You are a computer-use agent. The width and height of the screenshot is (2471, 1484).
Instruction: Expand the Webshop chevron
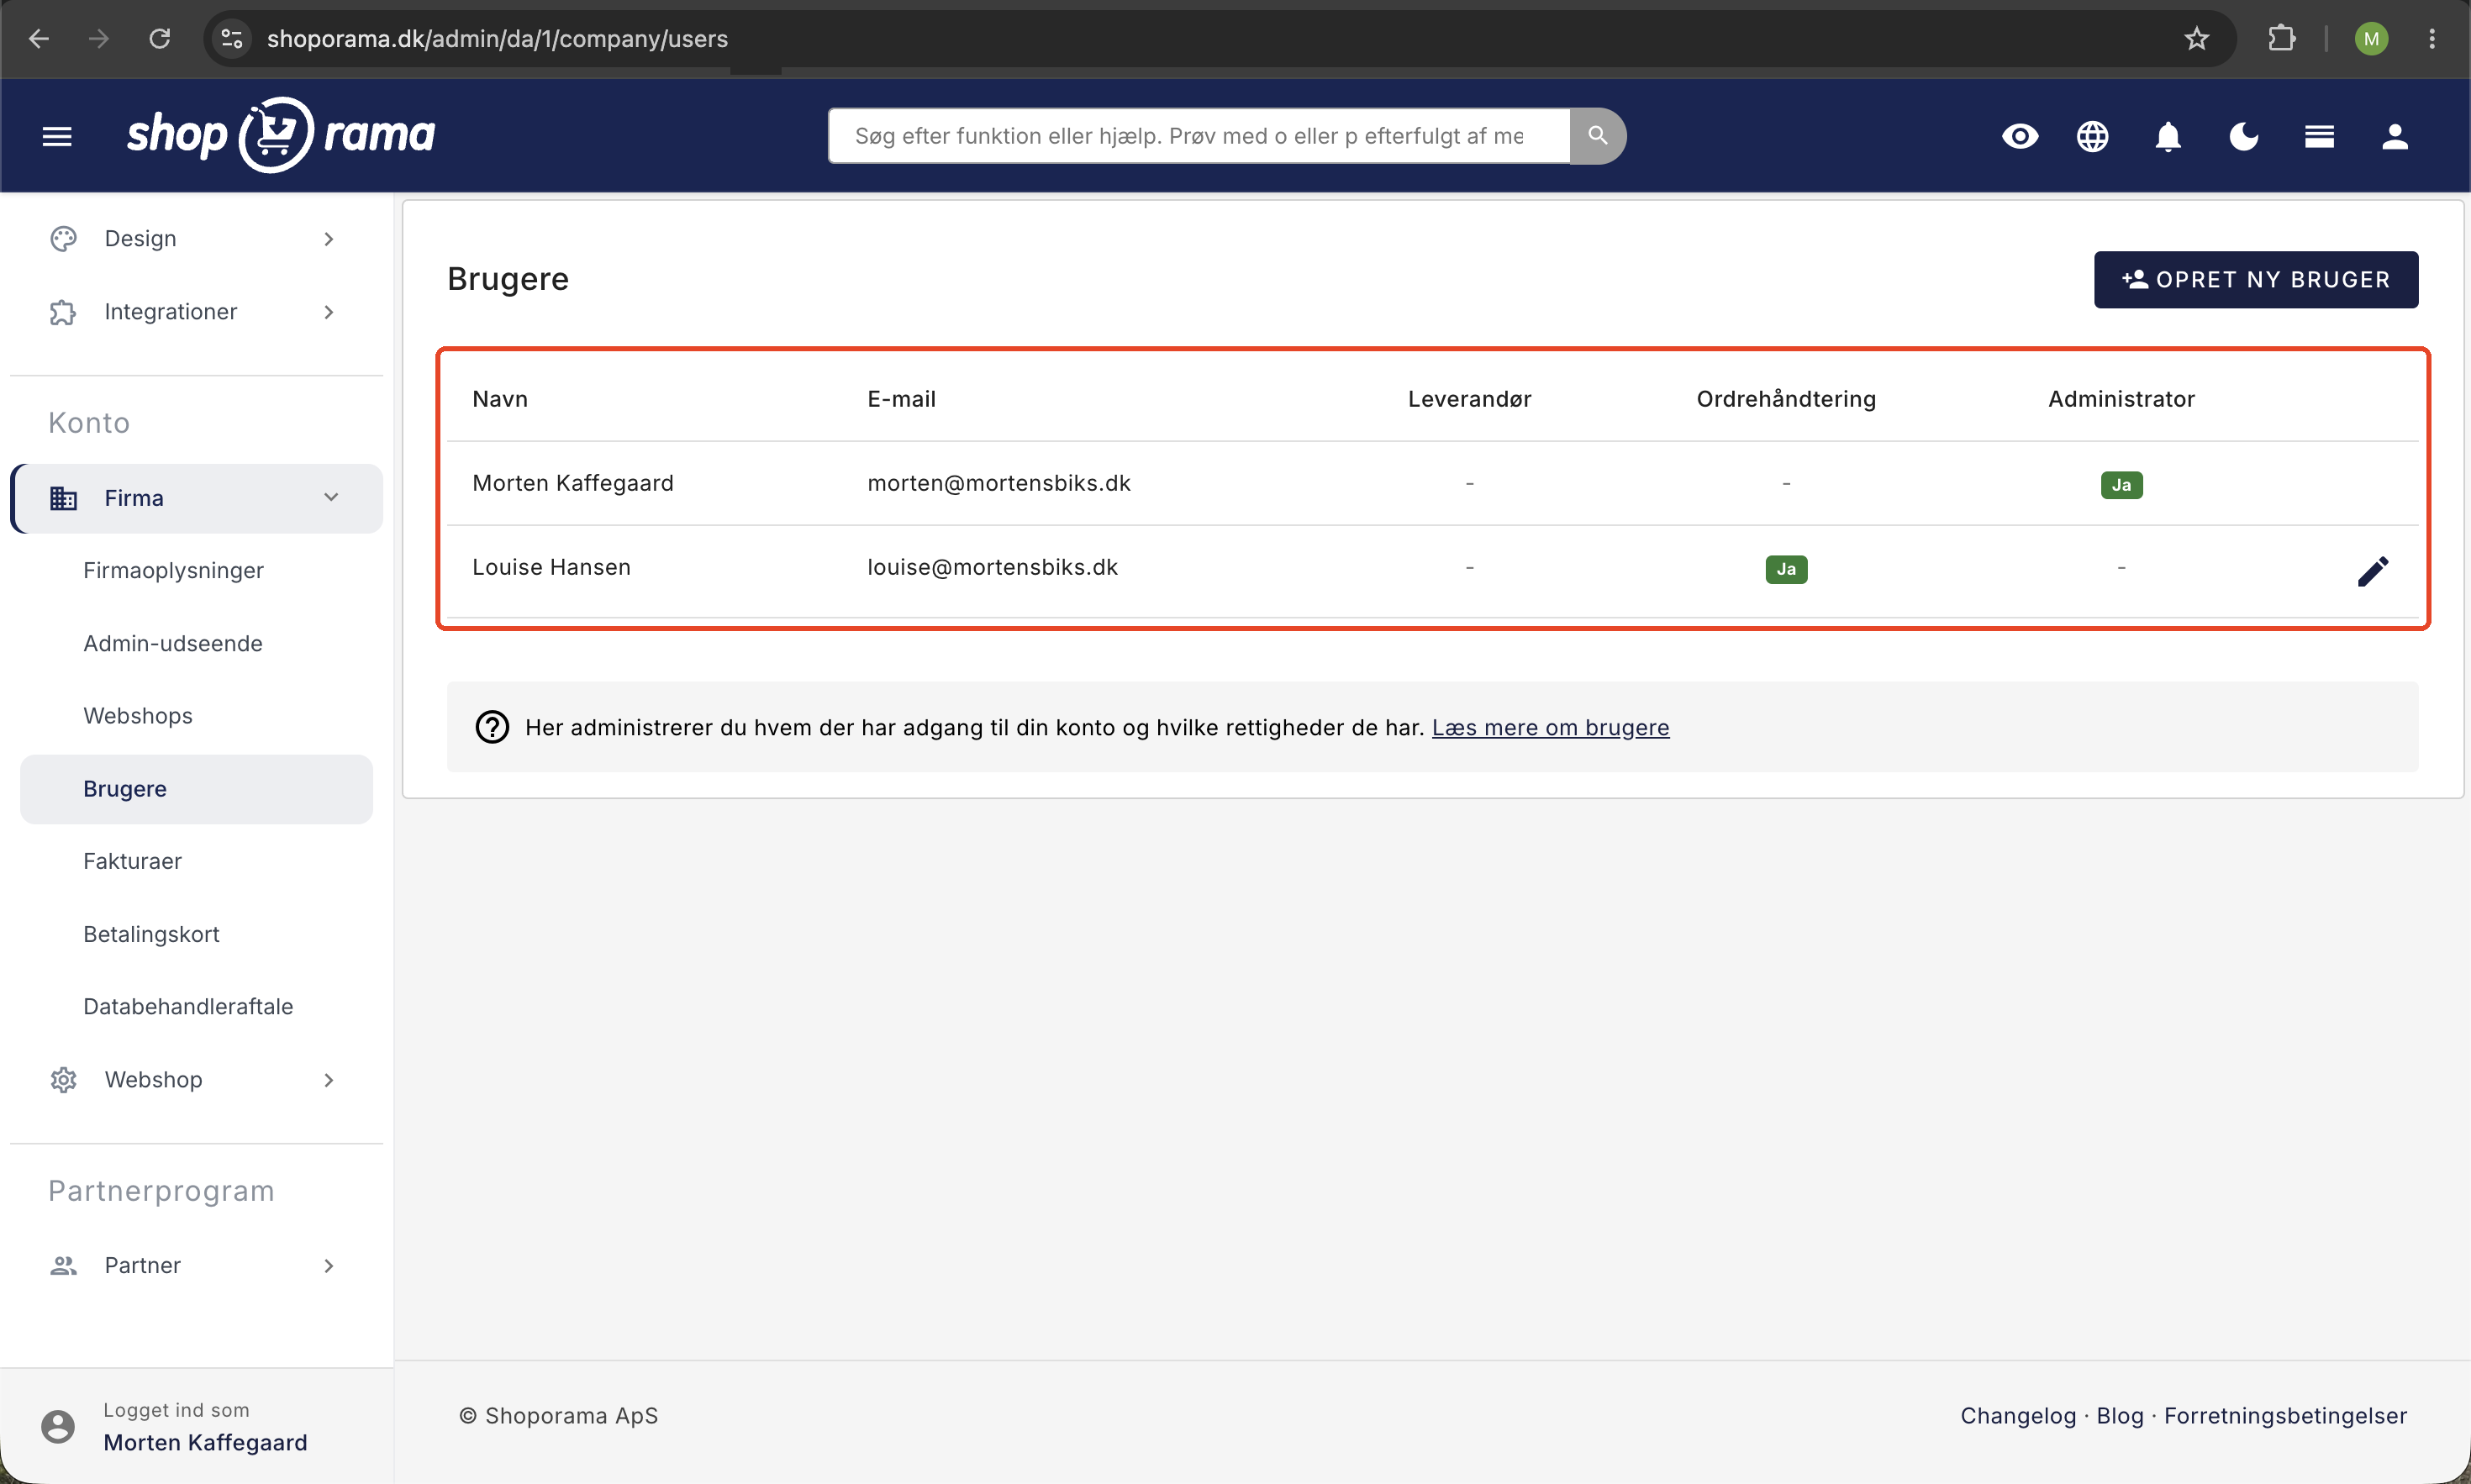[329, 1080]
